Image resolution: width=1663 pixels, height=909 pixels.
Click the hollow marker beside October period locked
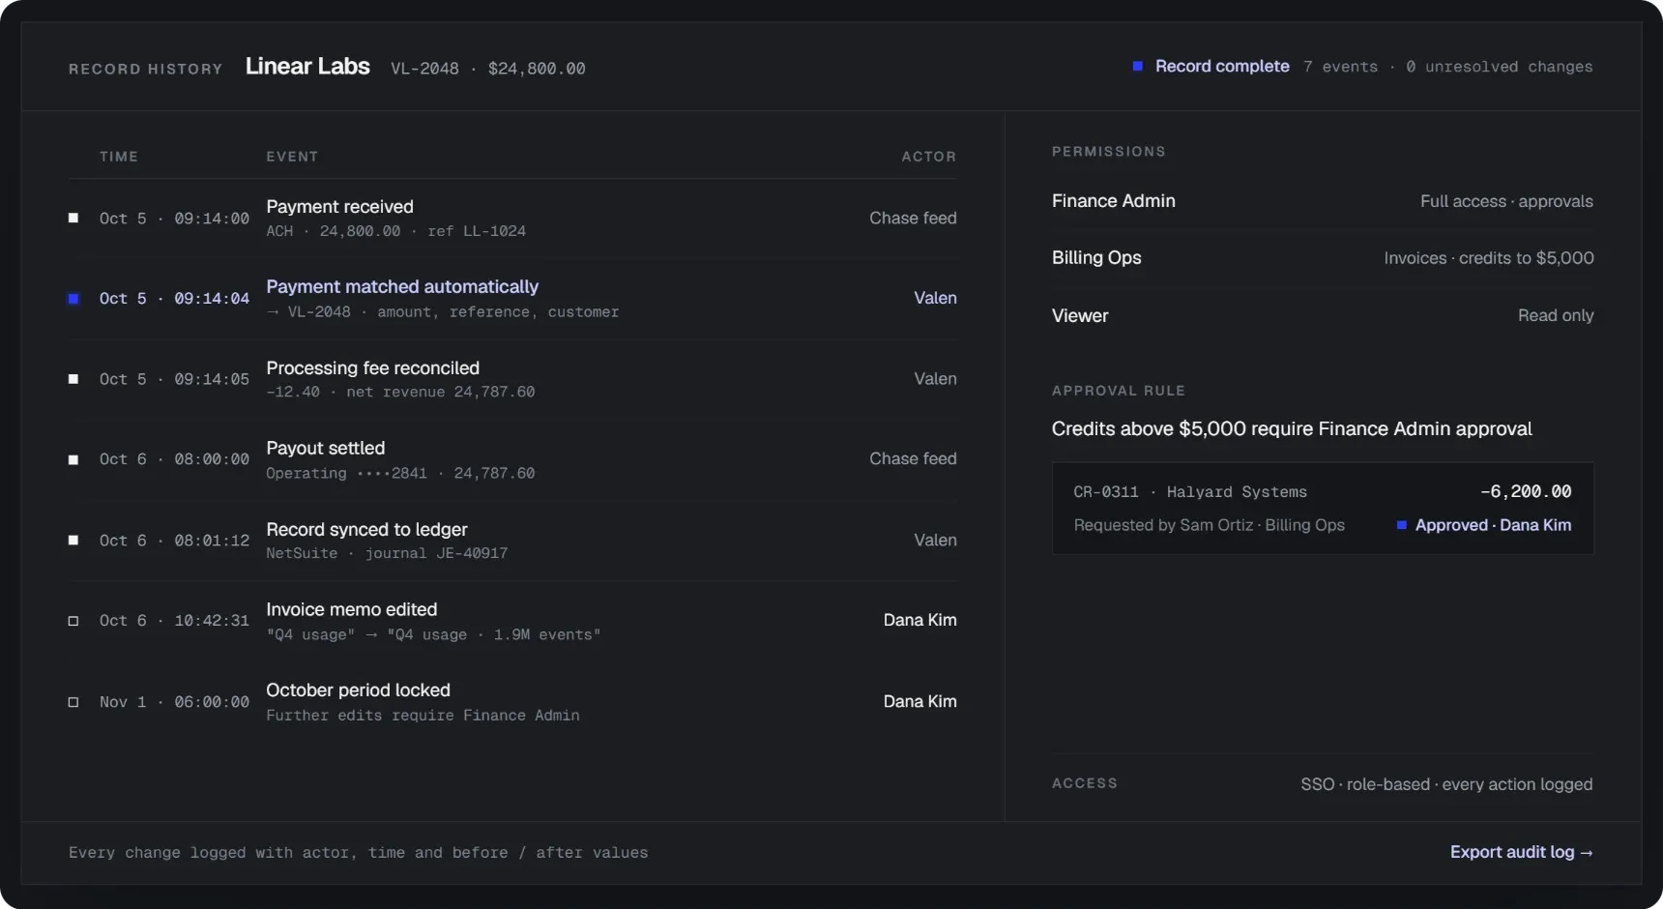click(x=73, y=702)
